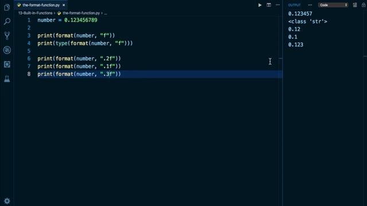Click the type keyword on line 4
The width and height of the screenshot is (367, 206).
tap(61, 43)
